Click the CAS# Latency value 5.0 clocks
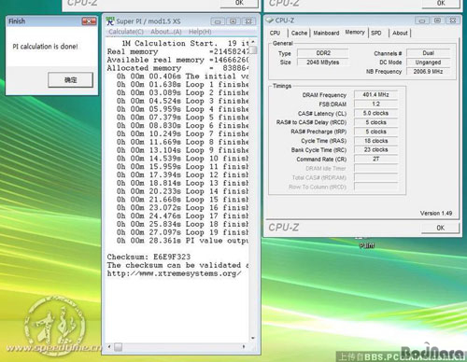The image size is (467, 362). [x=375, y=113]
